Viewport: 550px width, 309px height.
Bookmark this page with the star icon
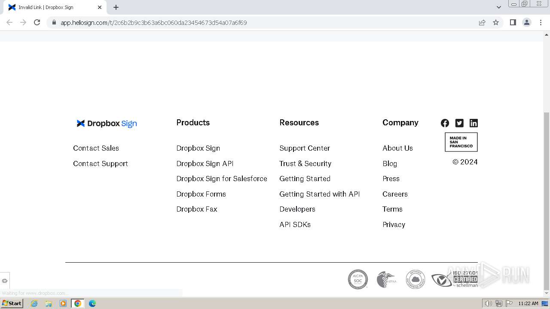tap(496, 22)
